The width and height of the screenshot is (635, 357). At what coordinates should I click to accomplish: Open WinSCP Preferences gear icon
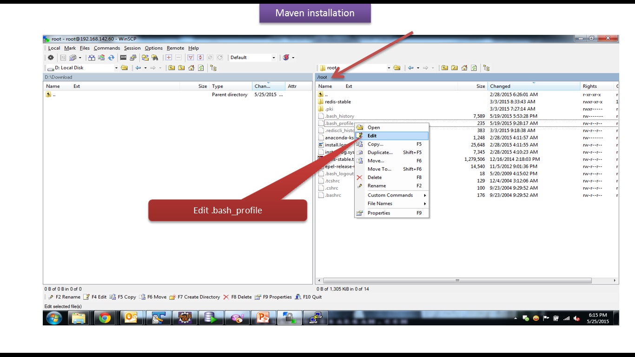click(x=51, y=58)
